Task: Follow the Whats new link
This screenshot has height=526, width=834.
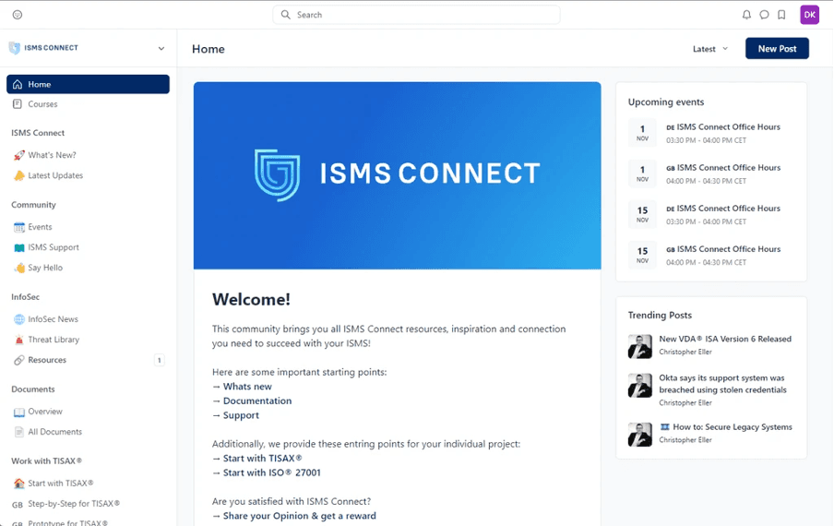Action: (247, 387)
